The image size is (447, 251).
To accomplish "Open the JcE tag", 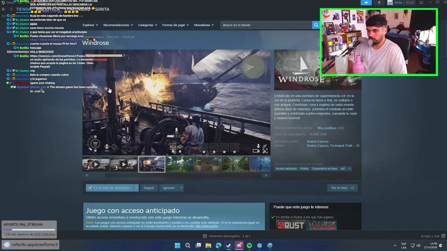I will point(343,169).
